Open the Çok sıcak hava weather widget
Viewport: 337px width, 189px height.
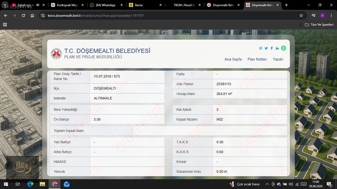tap(245, 184)
